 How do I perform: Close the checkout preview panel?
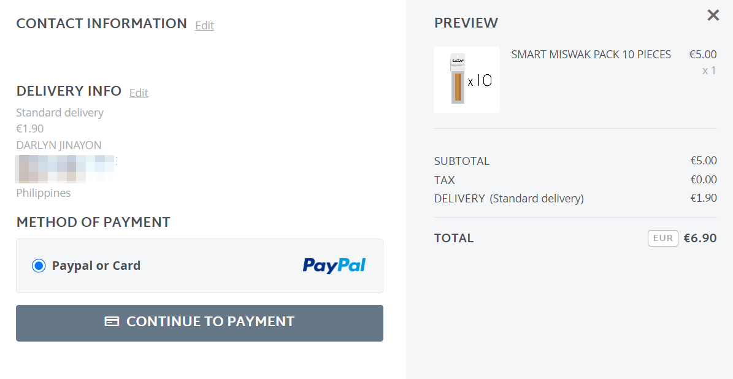tap(713, 15)
